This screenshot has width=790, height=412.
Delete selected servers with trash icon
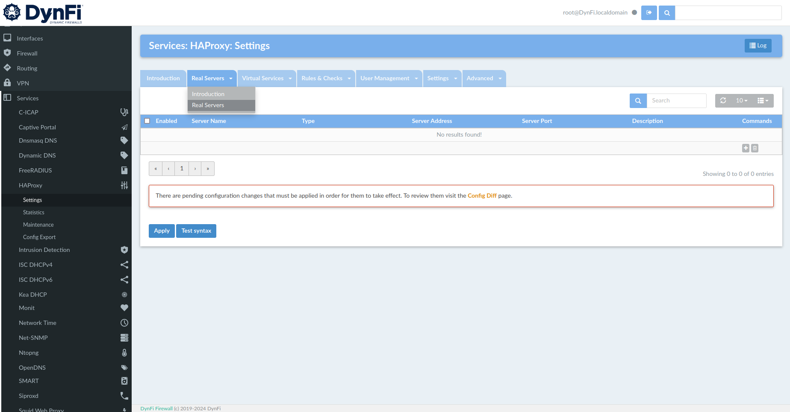755,148
